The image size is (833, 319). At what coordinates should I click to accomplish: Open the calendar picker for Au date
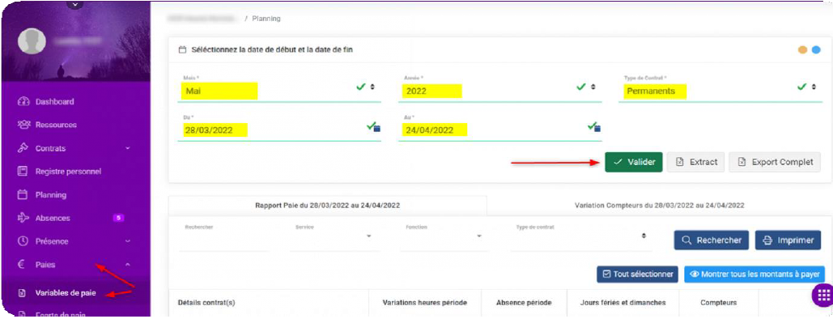pyautogui.click(x=597, y=128)
